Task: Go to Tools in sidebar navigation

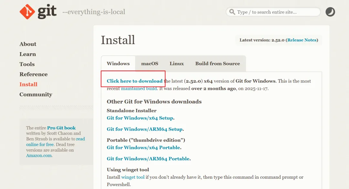Action: tap(27, 64)
